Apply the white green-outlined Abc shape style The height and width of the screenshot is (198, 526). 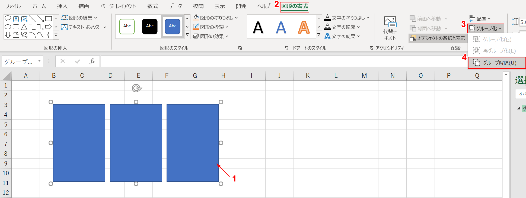point(127,26)
